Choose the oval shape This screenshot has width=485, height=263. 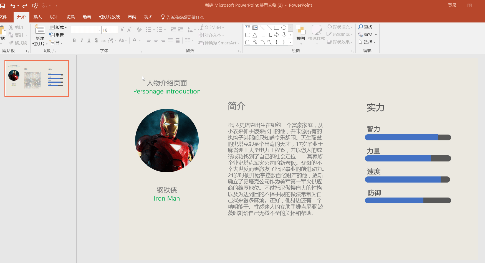coord(284,28)
